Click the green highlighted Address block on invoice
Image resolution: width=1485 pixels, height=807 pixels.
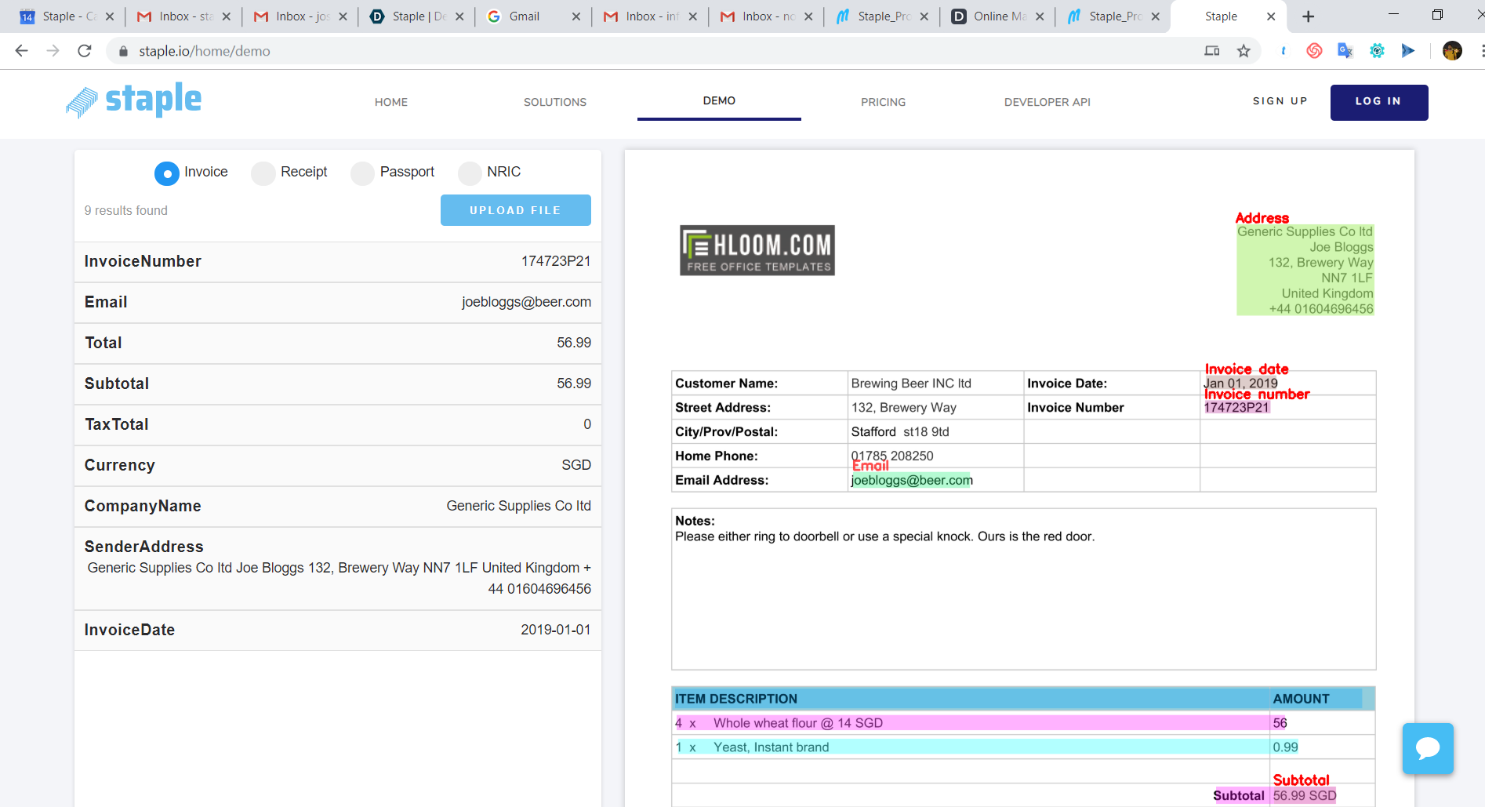(1305, 270)
